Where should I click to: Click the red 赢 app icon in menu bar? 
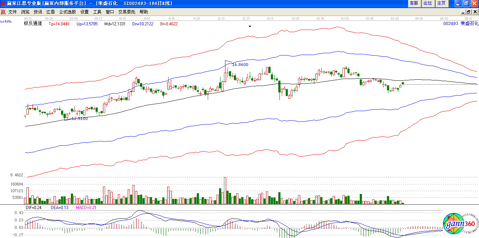[3, 12]
